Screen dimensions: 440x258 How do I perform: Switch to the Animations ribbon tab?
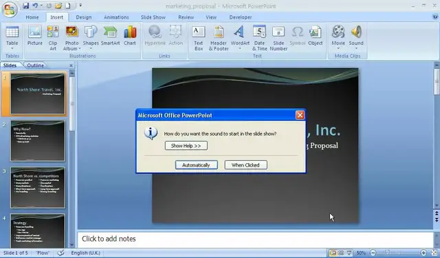pos(116,17)
